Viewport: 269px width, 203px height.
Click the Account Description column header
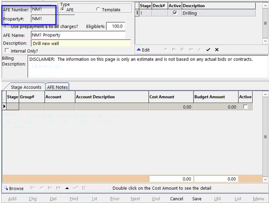pyautogui.click(x=112, y=97)
